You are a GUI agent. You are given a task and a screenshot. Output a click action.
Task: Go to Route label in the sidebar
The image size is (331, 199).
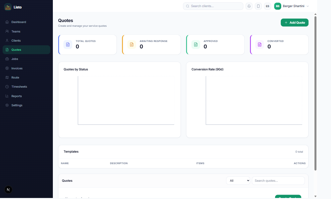point(15,78)
